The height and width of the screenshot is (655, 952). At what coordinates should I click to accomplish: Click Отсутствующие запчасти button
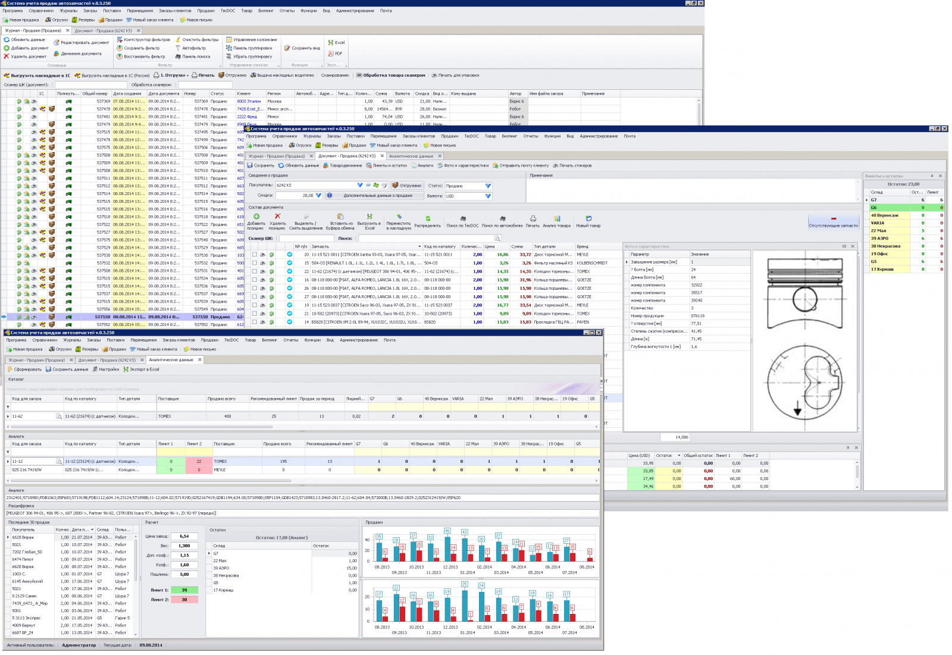[833, 222]
